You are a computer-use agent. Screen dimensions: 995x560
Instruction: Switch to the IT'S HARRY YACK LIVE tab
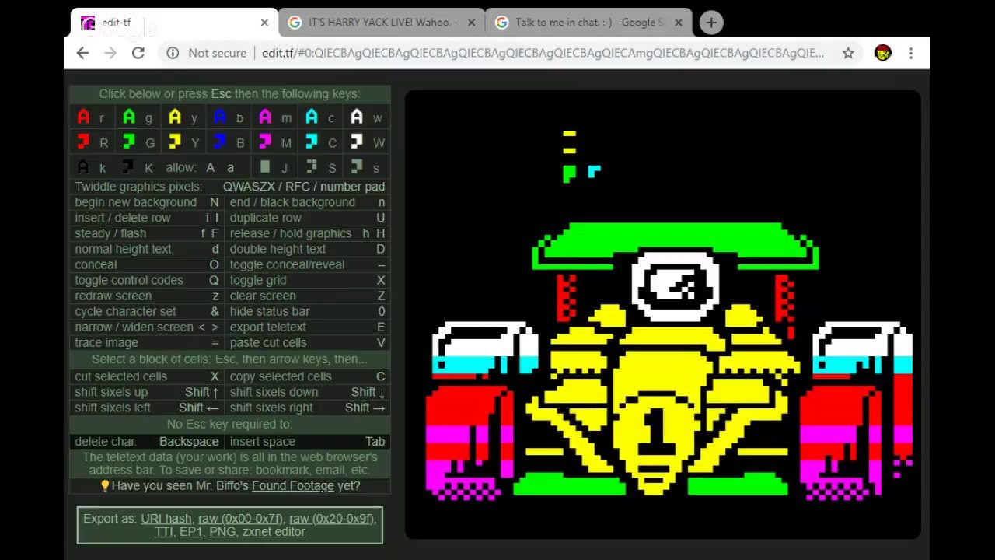(381, 23)
